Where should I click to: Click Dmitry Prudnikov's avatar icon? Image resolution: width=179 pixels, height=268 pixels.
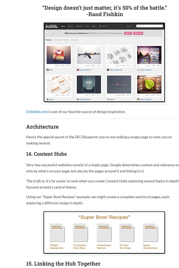[x=138, y=99]
